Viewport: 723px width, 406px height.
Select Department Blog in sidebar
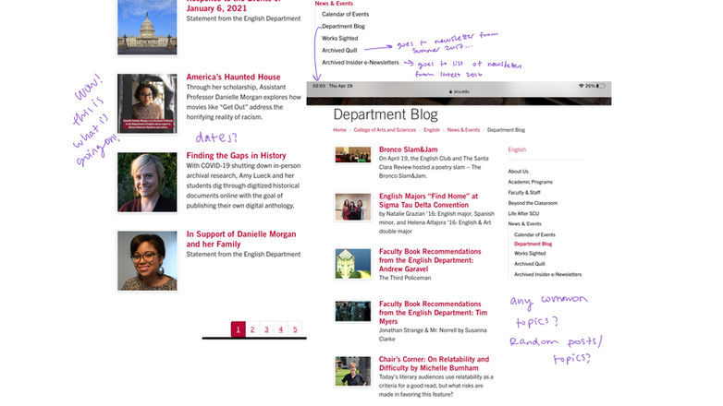tap(533, 244)
